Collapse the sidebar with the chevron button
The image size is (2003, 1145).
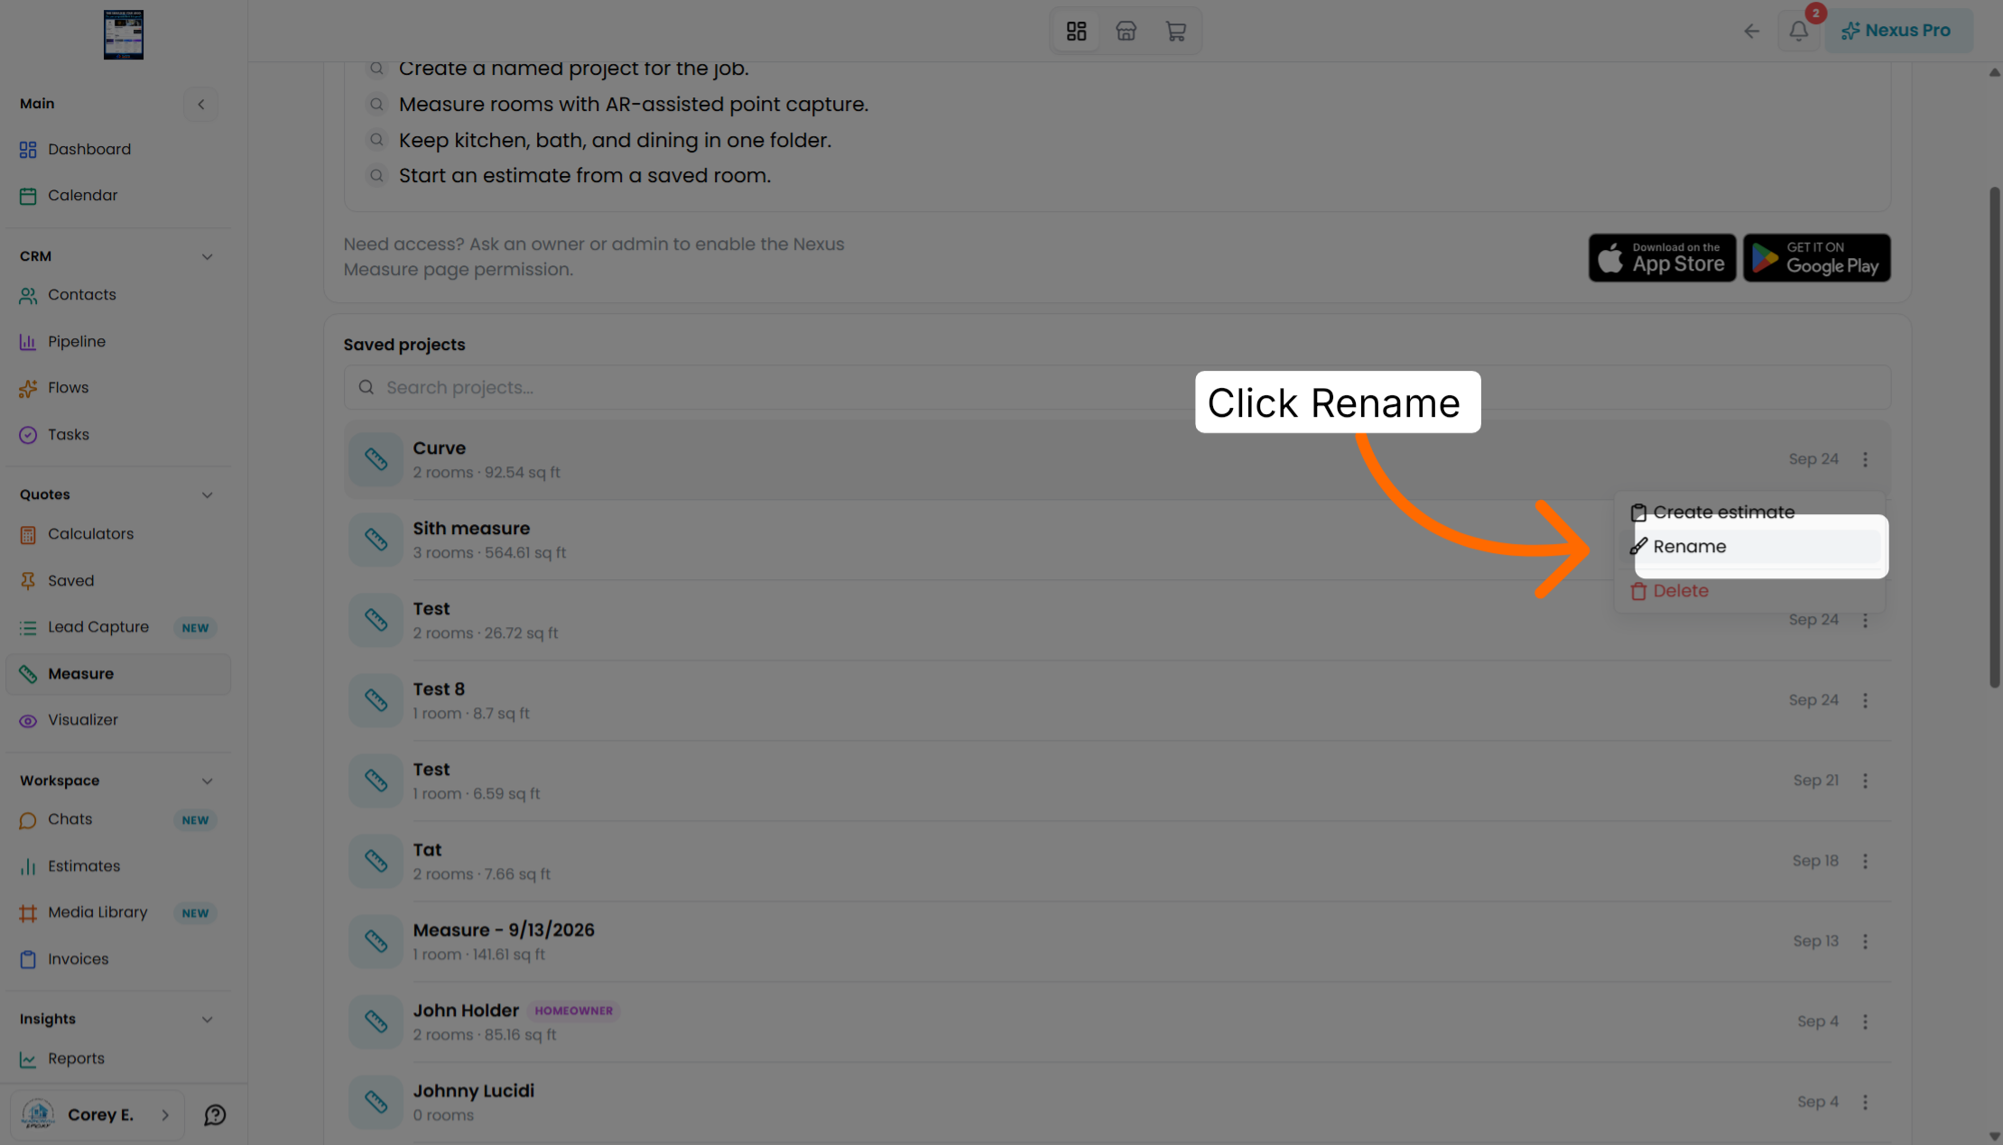tap(201, 105)
